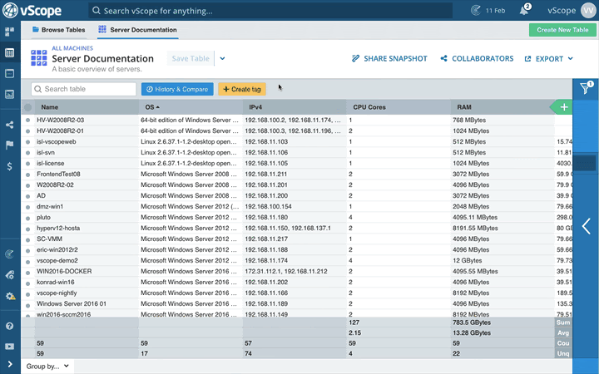Click History & Compare button
The width and height of the screenshot is (599, 374).
(x=177, y=89)
